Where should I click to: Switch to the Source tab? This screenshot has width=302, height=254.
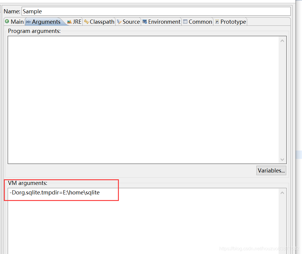pos(128,22)
